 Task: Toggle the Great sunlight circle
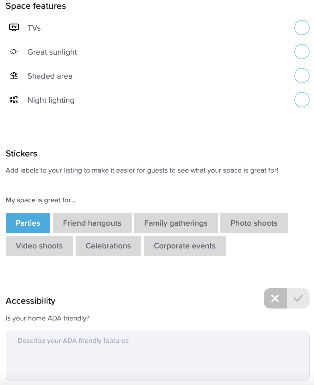point(302,52)
